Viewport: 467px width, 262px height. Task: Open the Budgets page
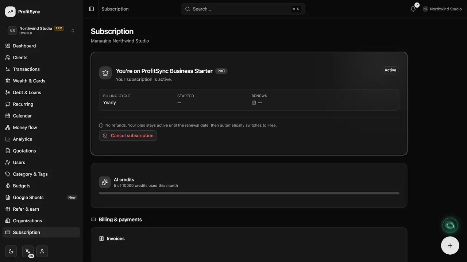pos(41,186)
